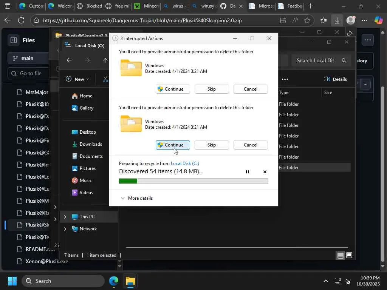Expand the Network tree node
387x290 pixels.
click(65, 229)
